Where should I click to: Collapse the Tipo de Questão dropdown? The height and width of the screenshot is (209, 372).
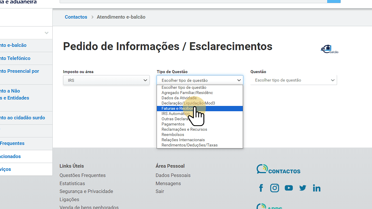(200, 80)
